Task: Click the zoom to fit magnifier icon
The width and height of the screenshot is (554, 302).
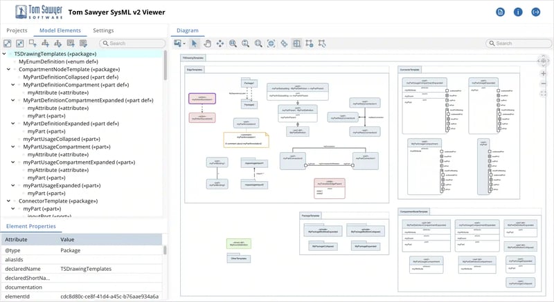Action: 258,44
